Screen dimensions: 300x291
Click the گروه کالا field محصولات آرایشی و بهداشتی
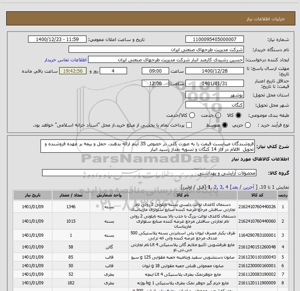pos(149,173)
